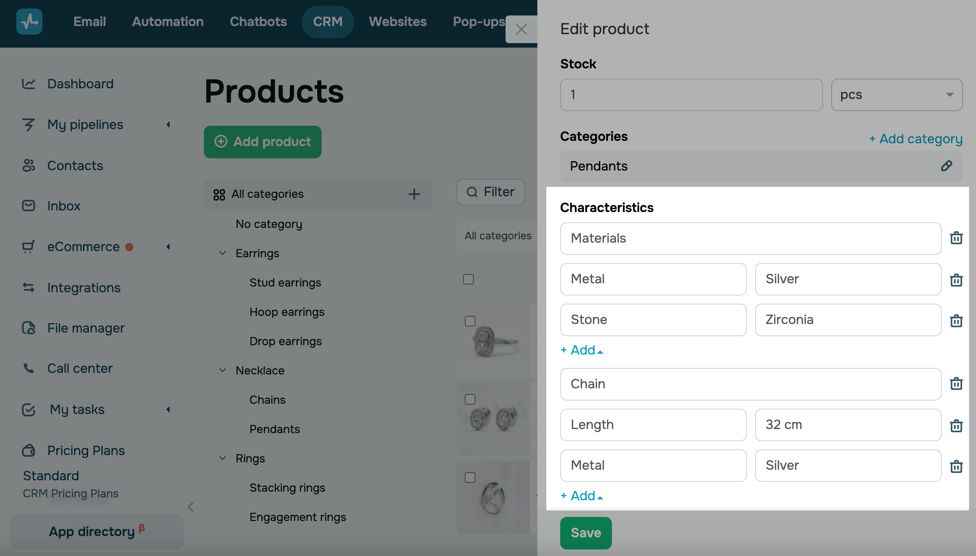The image size is (976, 556).
Task: Check the ring product checkbox
Action: [x=470, y=321]
